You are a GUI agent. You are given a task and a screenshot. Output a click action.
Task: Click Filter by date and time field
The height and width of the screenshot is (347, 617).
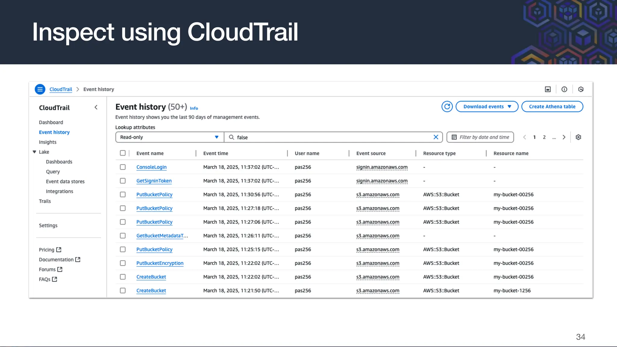(480, 137)
